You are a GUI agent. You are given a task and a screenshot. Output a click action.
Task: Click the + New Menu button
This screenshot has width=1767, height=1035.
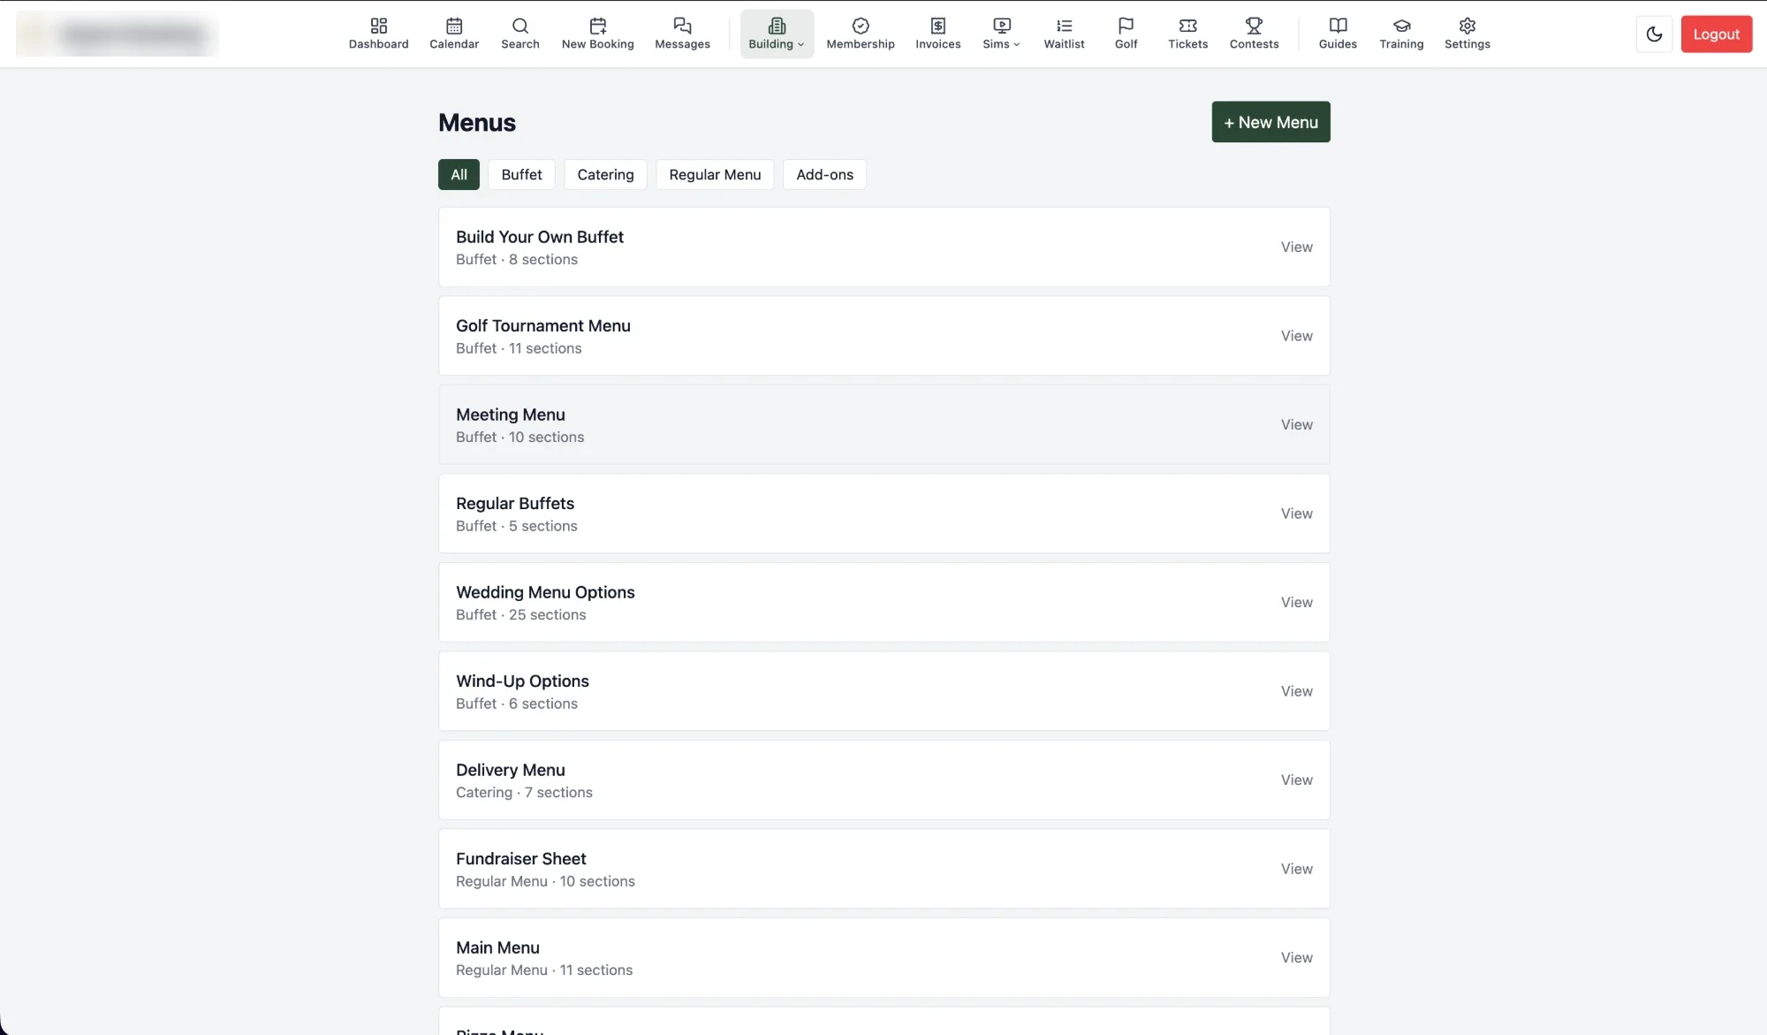coord(1270,122)
